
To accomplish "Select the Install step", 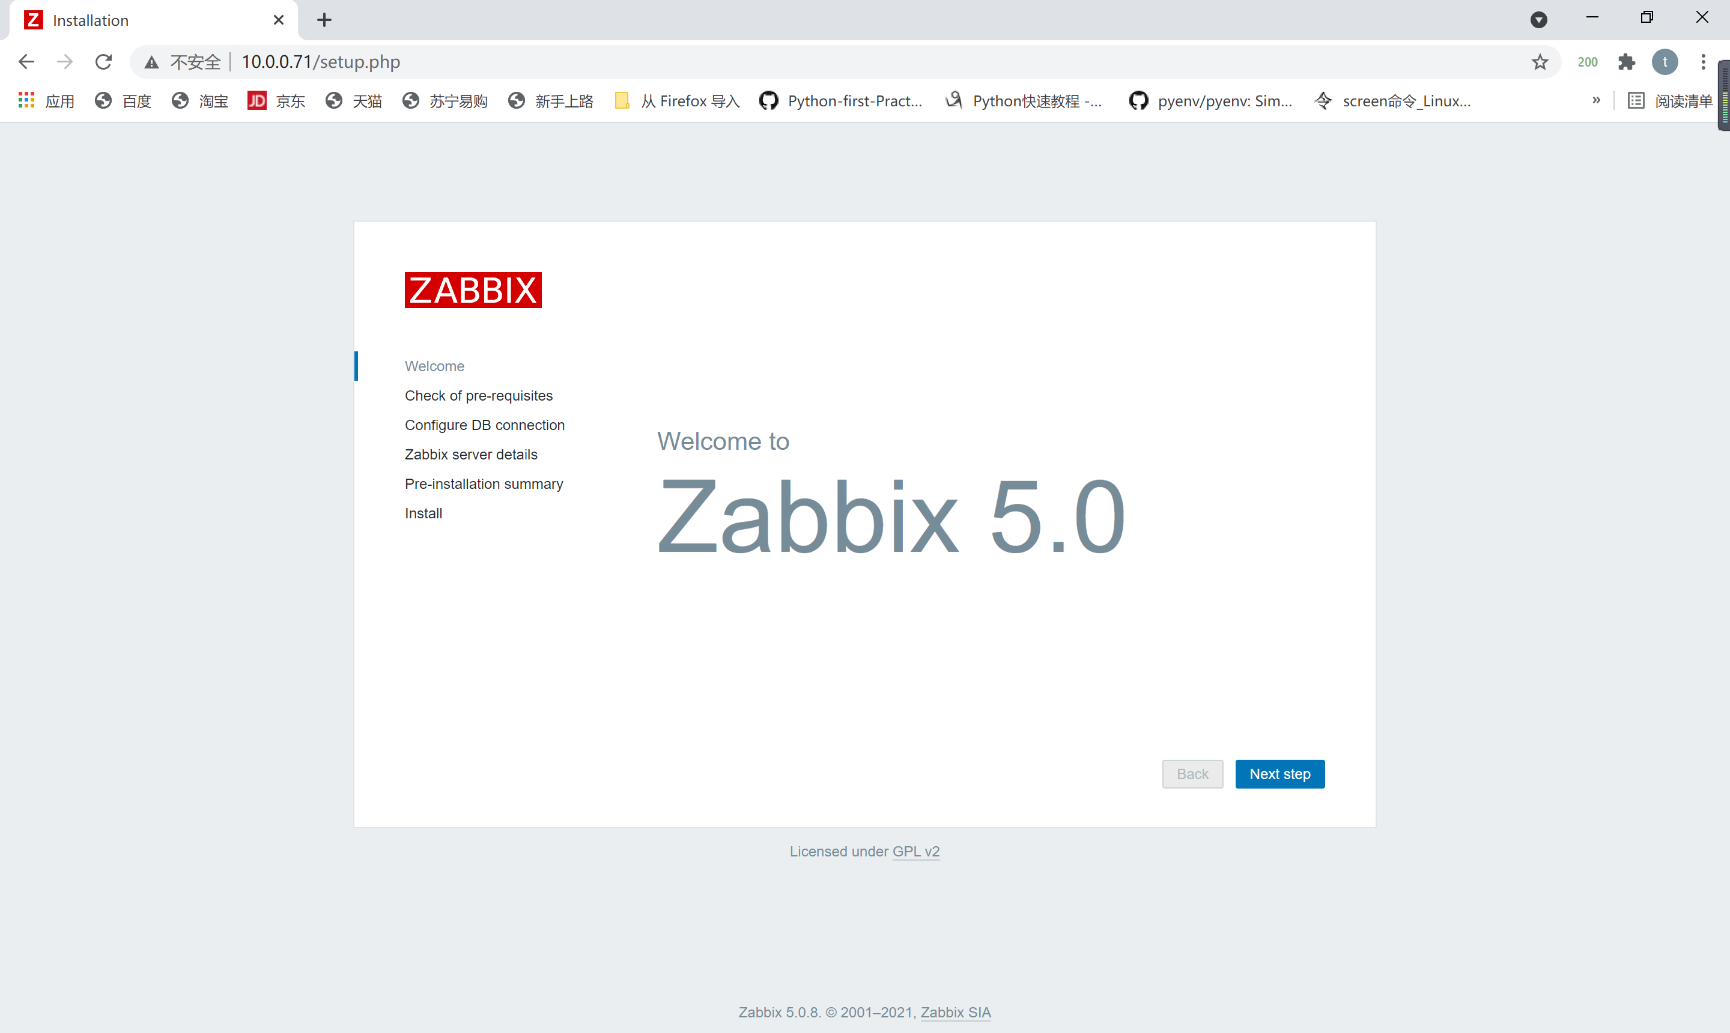I will pyautogui.click(x=423, y=513).
